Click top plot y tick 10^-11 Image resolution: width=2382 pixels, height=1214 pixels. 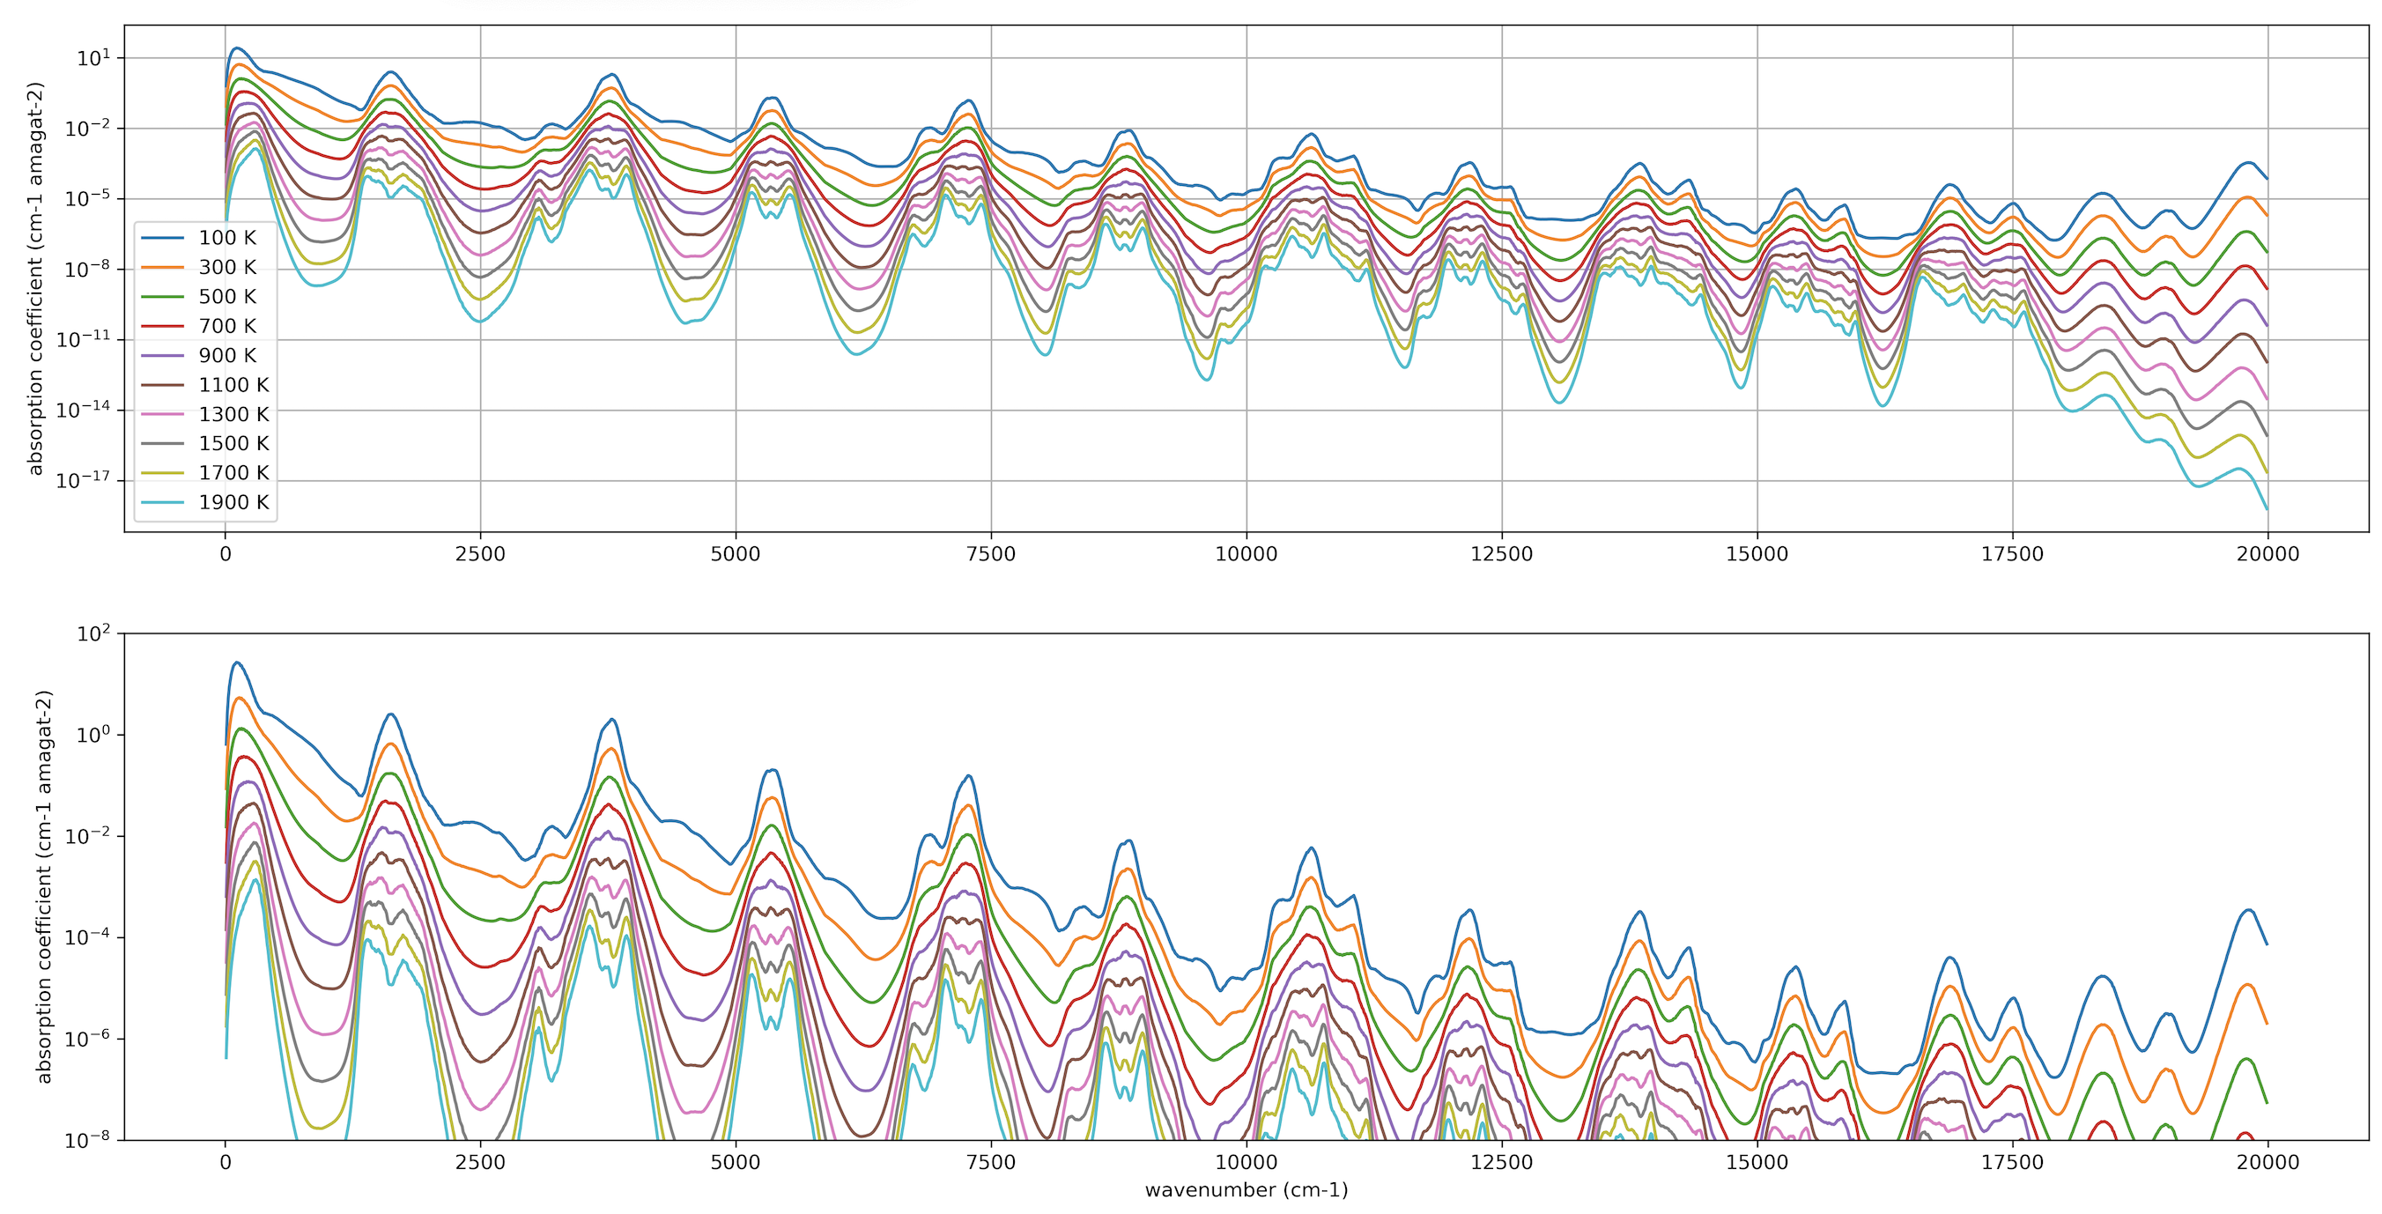pos(83,339)
